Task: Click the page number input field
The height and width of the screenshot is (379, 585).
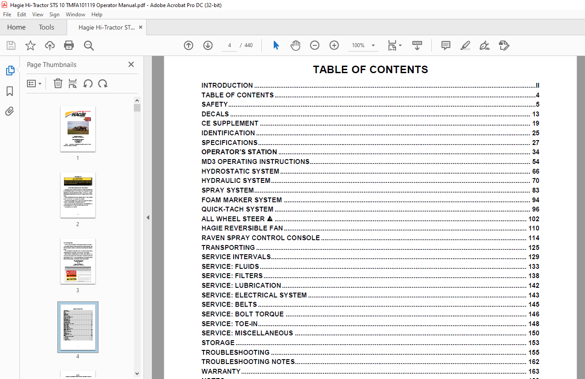Action: pos(230,45)
